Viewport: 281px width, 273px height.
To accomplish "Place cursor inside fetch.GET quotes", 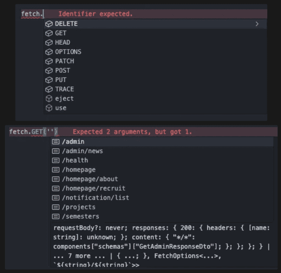I will [x=50, y=132].
